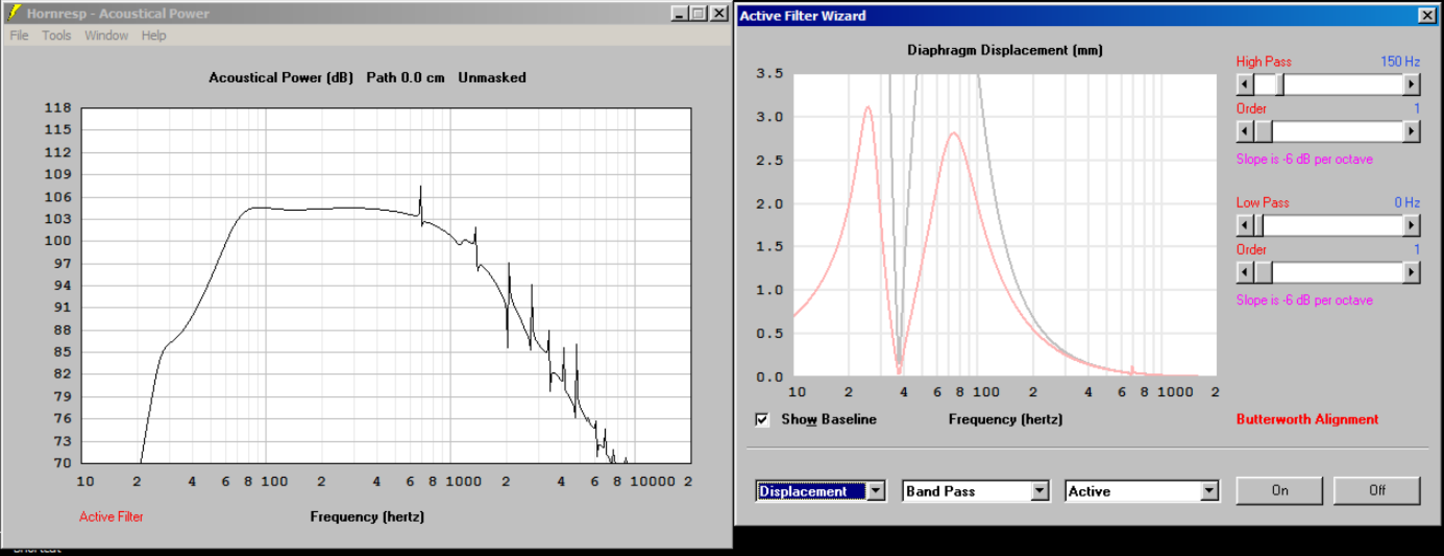Increase Low Pass frequency with right arrow
The height and width of the screenshot is (556, 1444).
[1412, 225]
